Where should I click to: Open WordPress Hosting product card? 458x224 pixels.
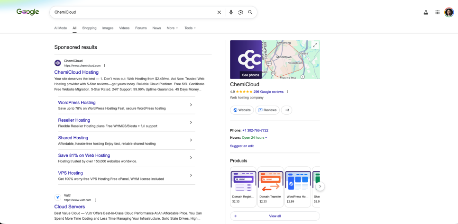pos(298,187)
